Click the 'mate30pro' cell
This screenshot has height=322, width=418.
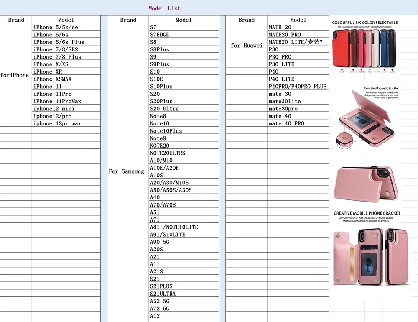click(298, 109)
